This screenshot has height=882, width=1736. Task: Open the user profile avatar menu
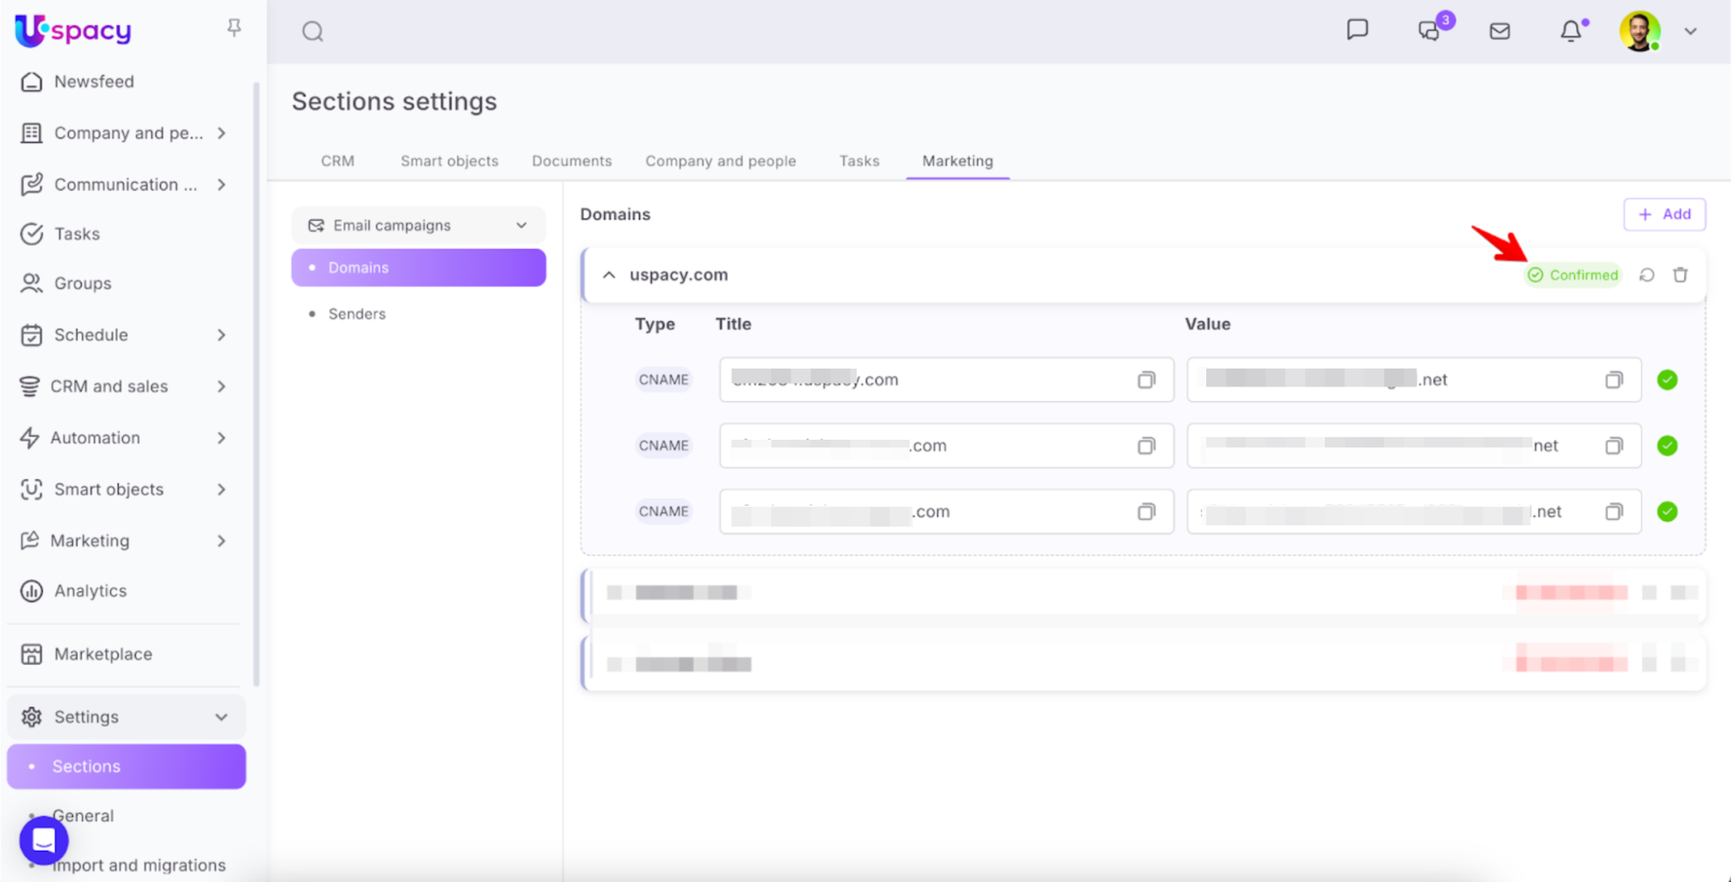point(1639,31)
